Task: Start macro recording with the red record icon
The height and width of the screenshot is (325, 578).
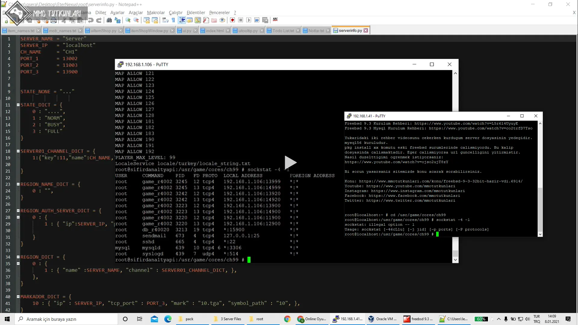Action: tap(232, 20)
